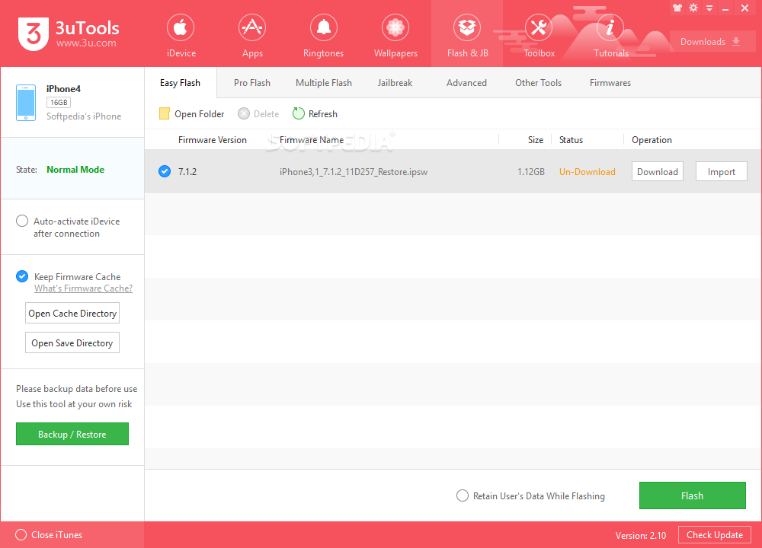Screen dimensions: 762x548
Task: Switch to the Pro Flash tab
Action: (x=251, y=83)
